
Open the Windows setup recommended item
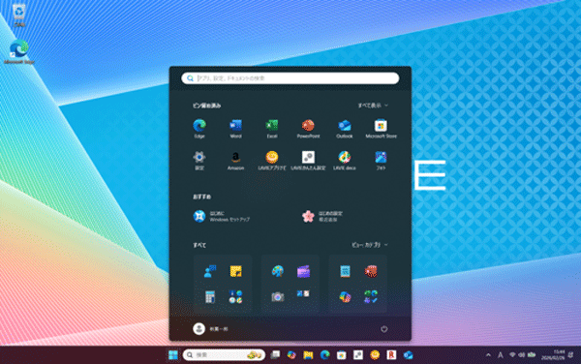pyautogui.click(x=222, y=216)
